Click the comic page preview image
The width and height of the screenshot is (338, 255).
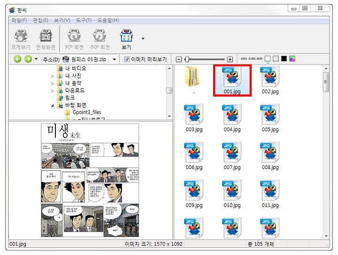click(90, 180)
